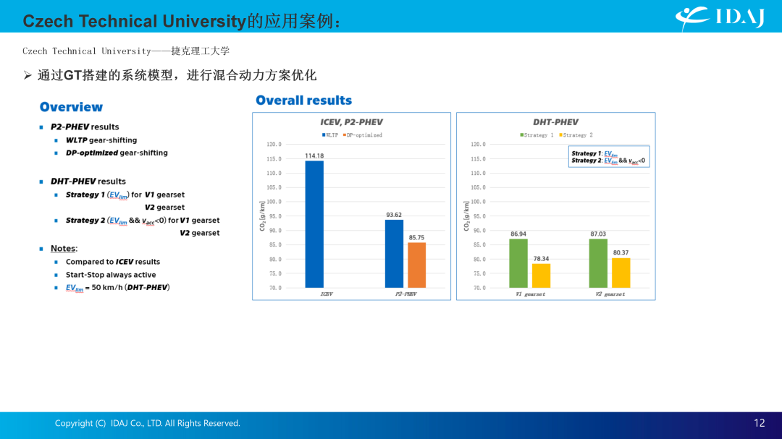Click the '80.37' data label
The height and width of the screenshot is (439, 782).
[x=621, y=252]
